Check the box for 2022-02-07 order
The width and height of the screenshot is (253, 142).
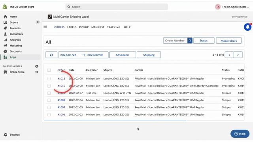click(49, 93)
